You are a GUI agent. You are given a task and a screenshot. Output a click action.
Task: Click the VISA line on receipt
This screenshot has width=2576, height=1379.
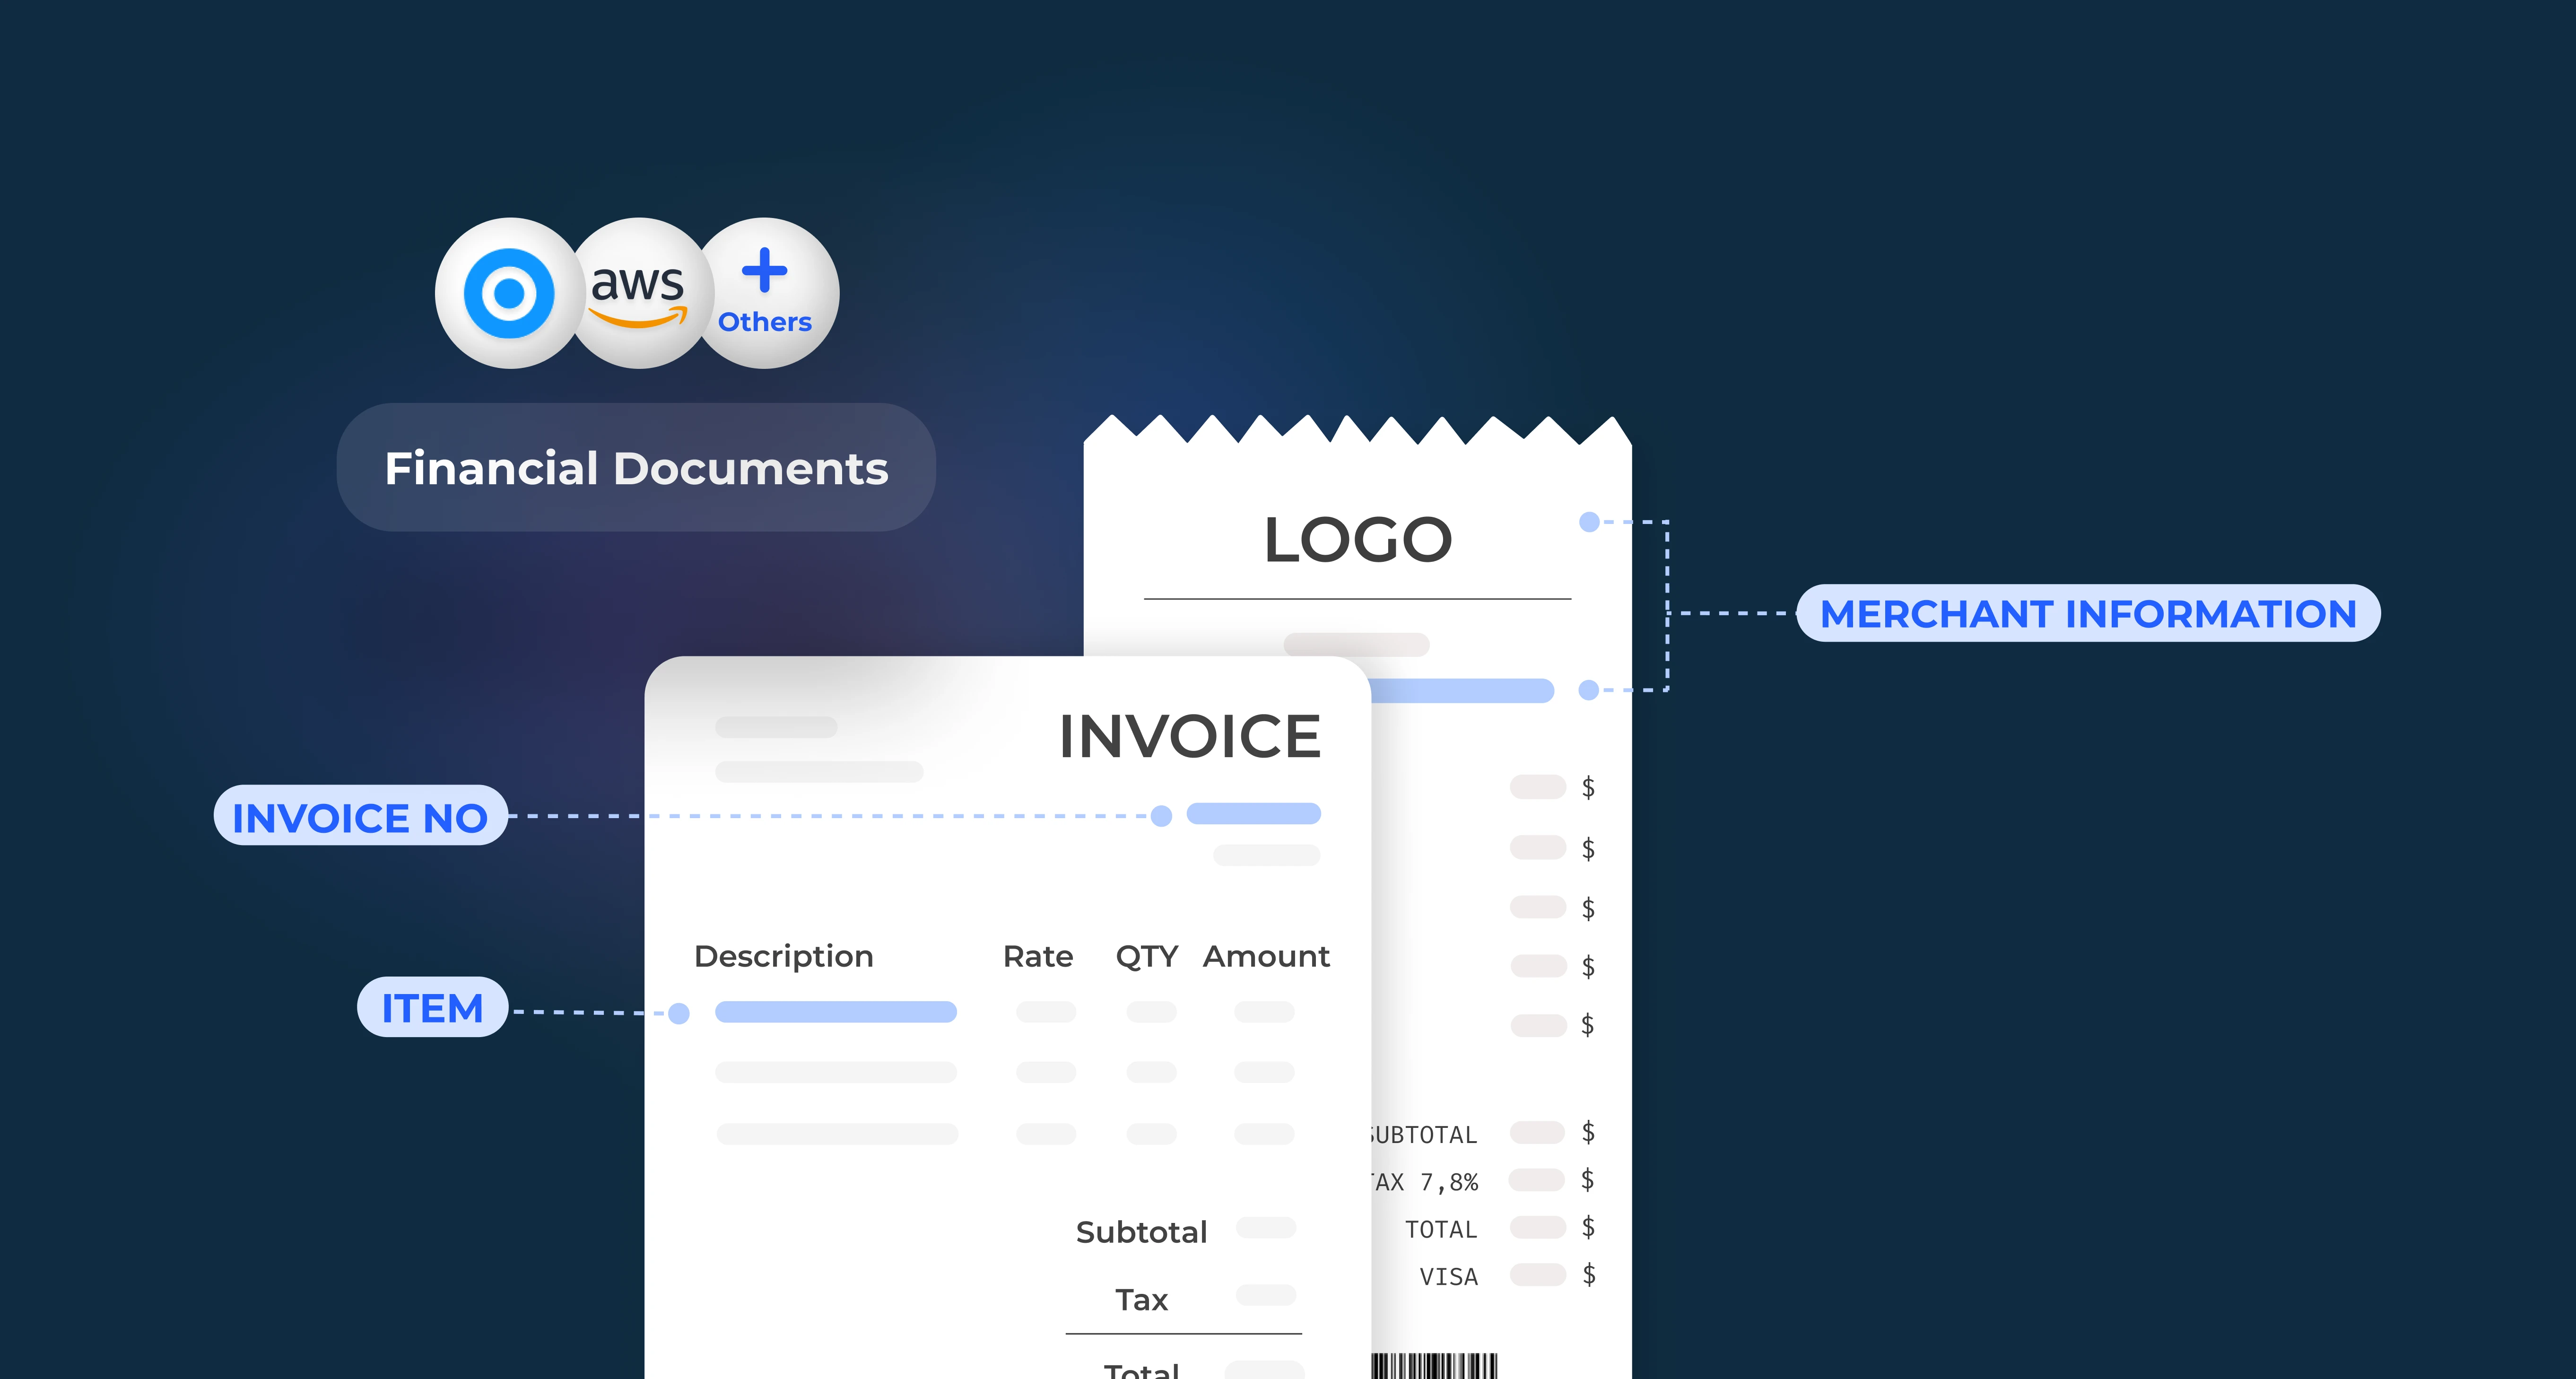(x=1448, y=1276)
